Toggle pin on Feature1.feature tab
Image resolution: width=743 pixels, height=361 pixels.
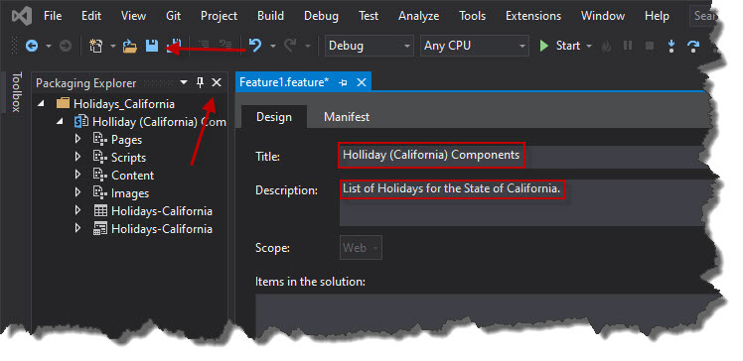pos(343,82)
